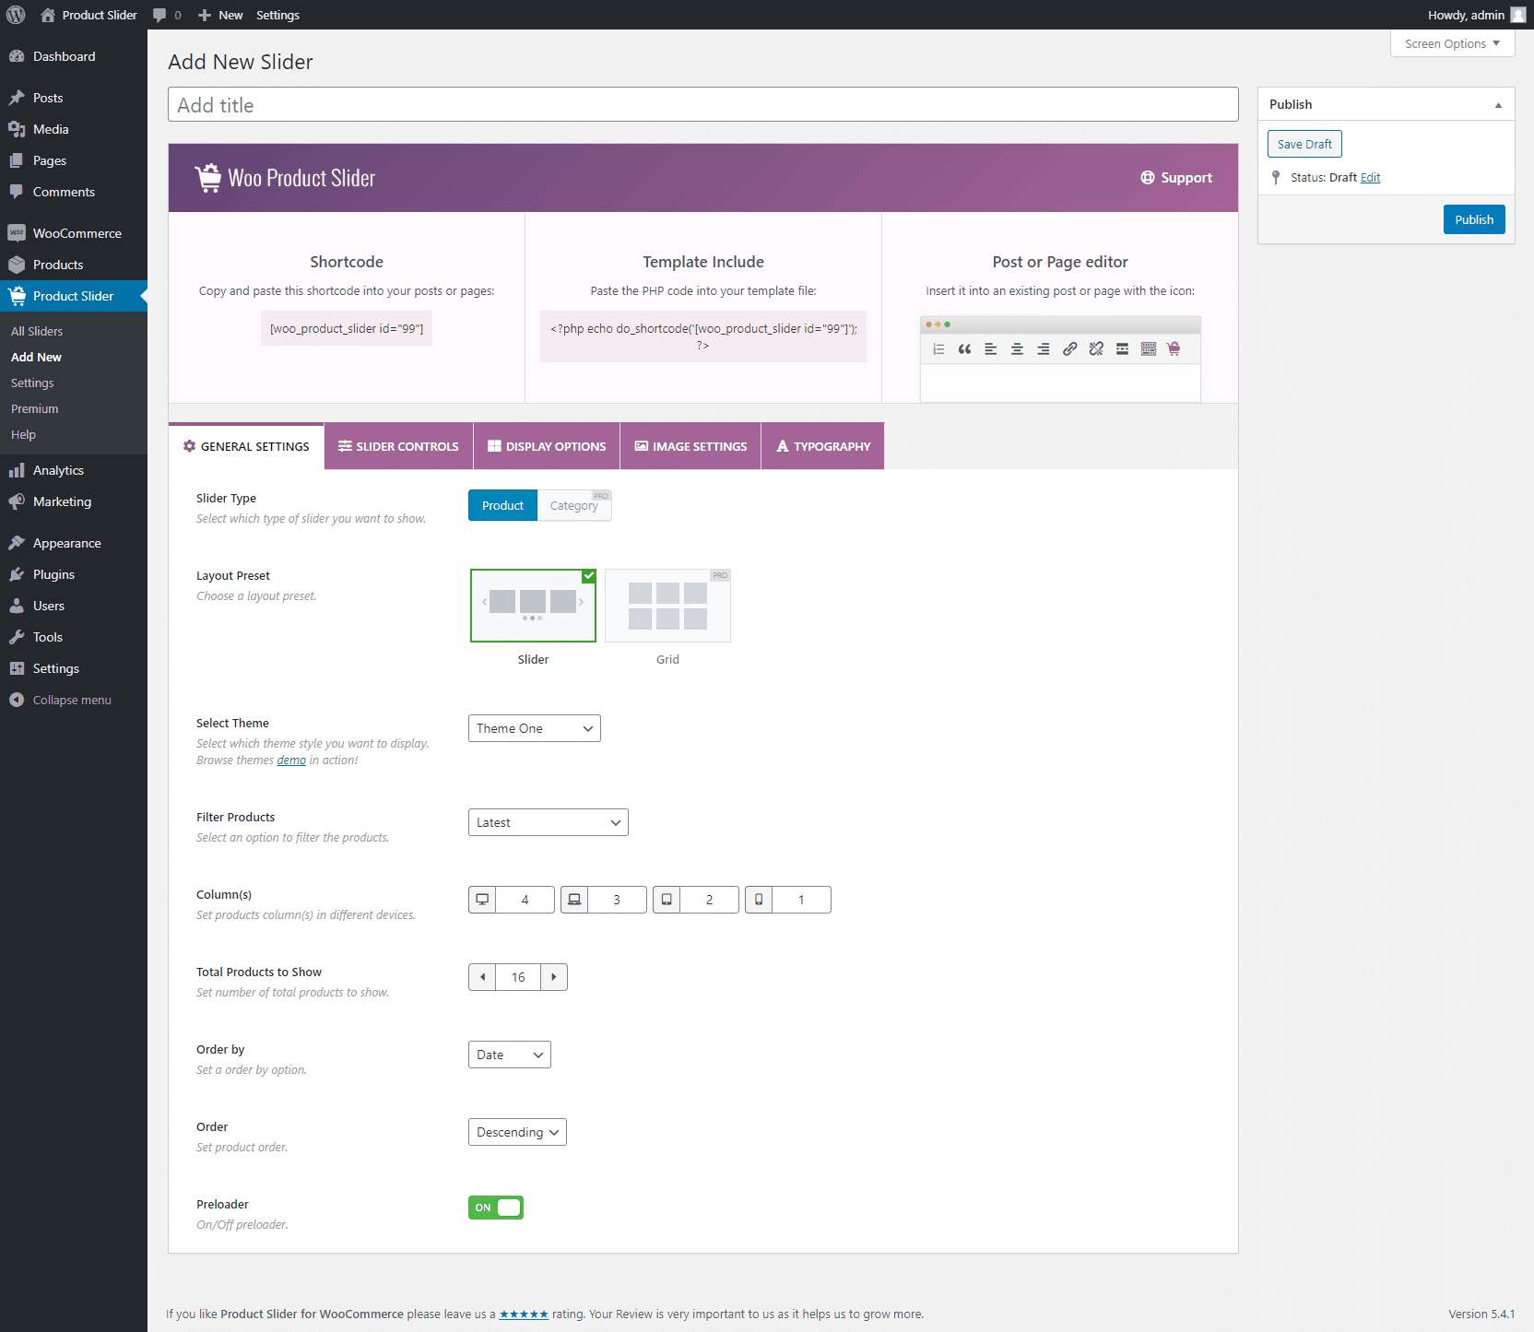Open the comments bubble icon in admin bar
This screenshot has height=1332, width=1534.
tap(159, 15)
